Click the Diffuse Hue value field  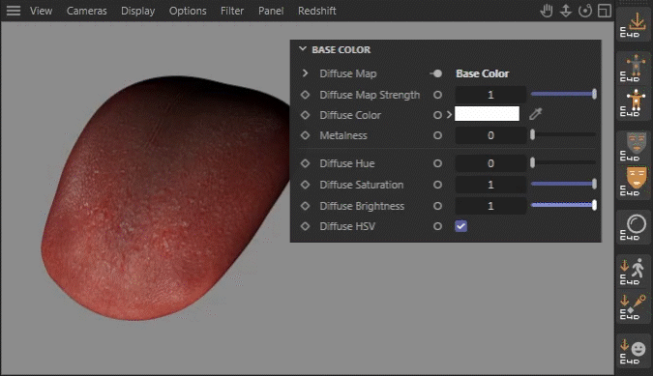(x=490, y=163)
